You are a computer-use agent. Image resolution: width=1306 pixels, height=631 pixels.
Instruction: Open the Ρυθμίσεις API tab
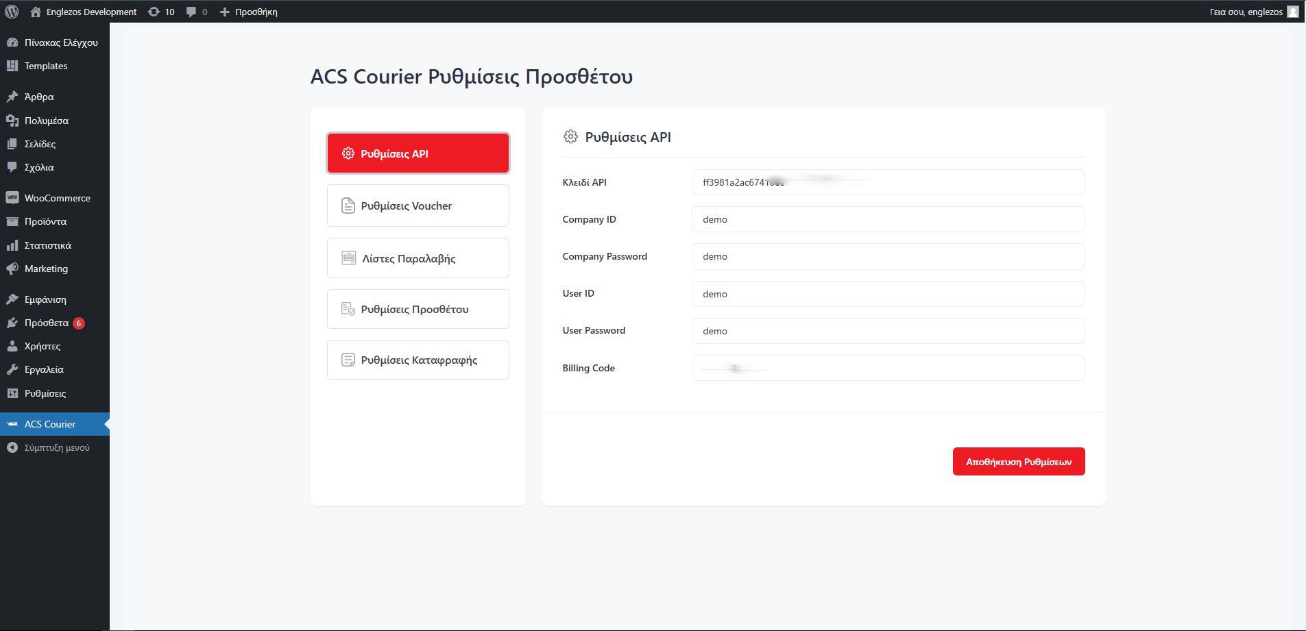(418, 153)
